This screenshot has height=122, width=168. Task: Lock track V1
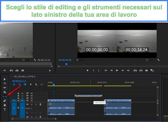(18, 101)
